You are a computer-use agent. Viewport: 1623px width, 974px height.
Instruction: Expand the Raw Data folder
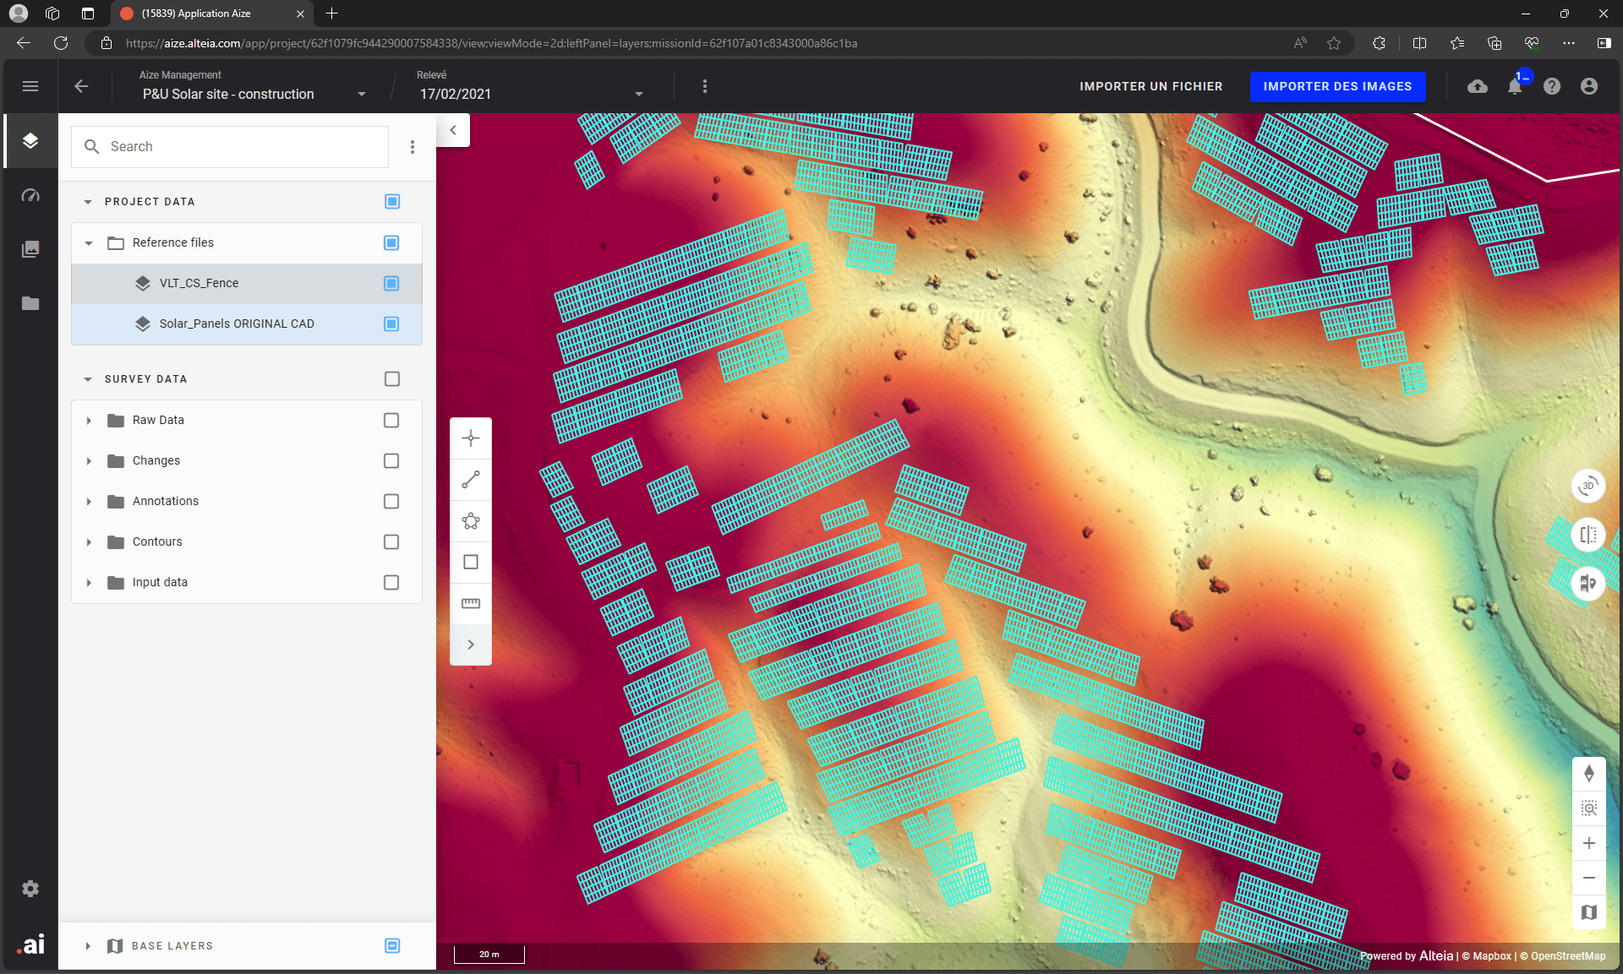click(x=89, y=420)
